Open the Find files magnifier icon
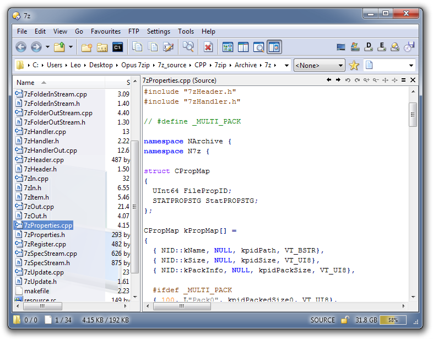The height and width of the screenshot is (339, 433). click(x=188, y=47)
